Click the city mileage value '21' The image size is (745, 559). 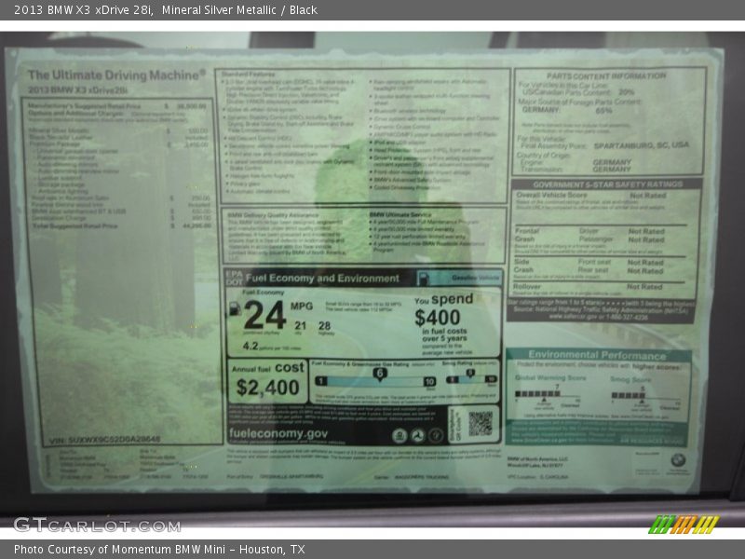pos(300,325)
